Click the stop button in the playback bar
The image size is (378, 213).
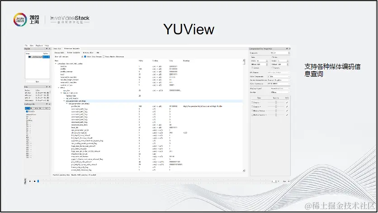coord(34,181)
